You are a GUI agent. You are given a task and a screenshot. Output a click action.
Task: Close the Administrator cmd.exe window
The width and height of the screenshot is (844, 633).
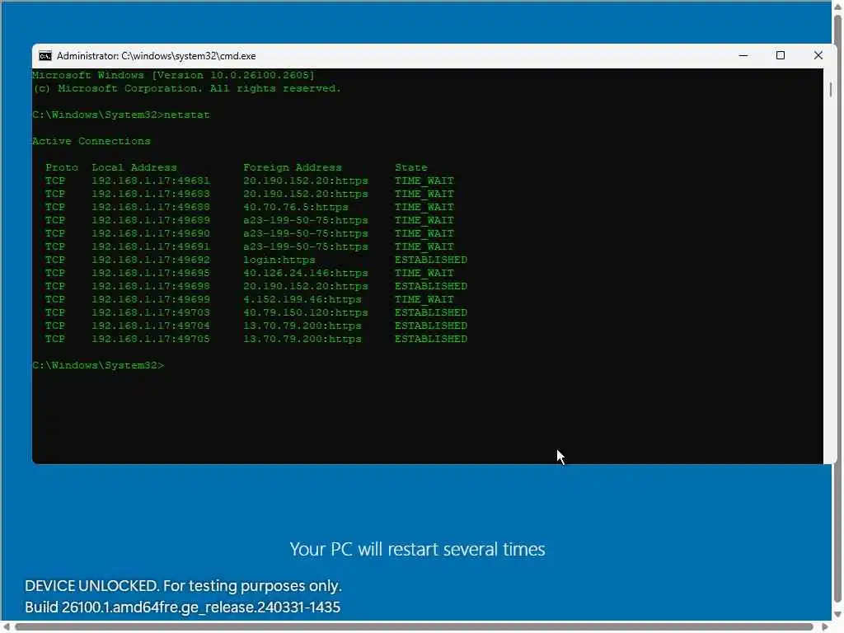click(818, 55)
